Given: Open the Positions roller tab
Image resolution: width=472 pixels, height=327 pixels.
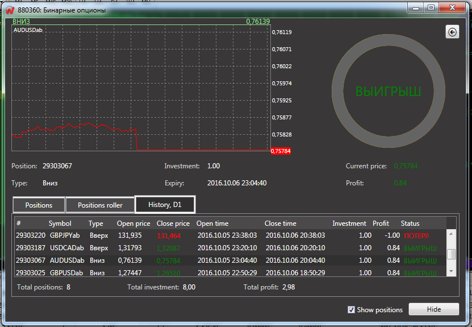Looking at the screenshot, I should pos(100,205).
